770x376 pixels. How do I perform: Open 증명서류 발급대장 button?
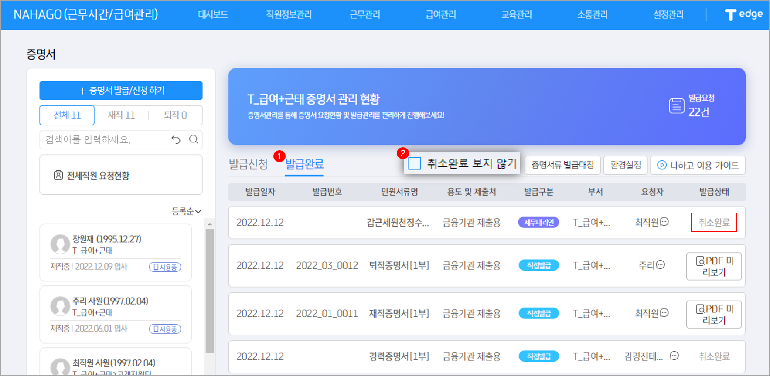(x=562, y=165)
